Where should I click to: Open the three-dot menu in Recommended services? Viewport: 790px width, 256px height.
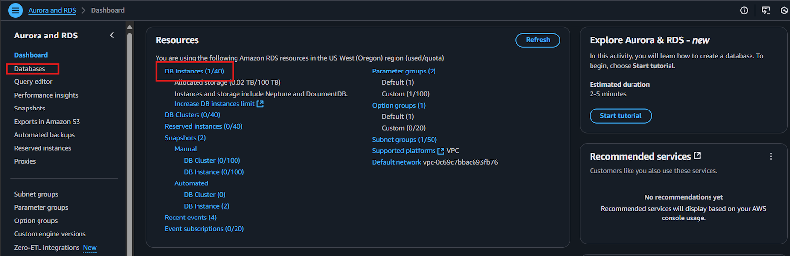(771, 156)
